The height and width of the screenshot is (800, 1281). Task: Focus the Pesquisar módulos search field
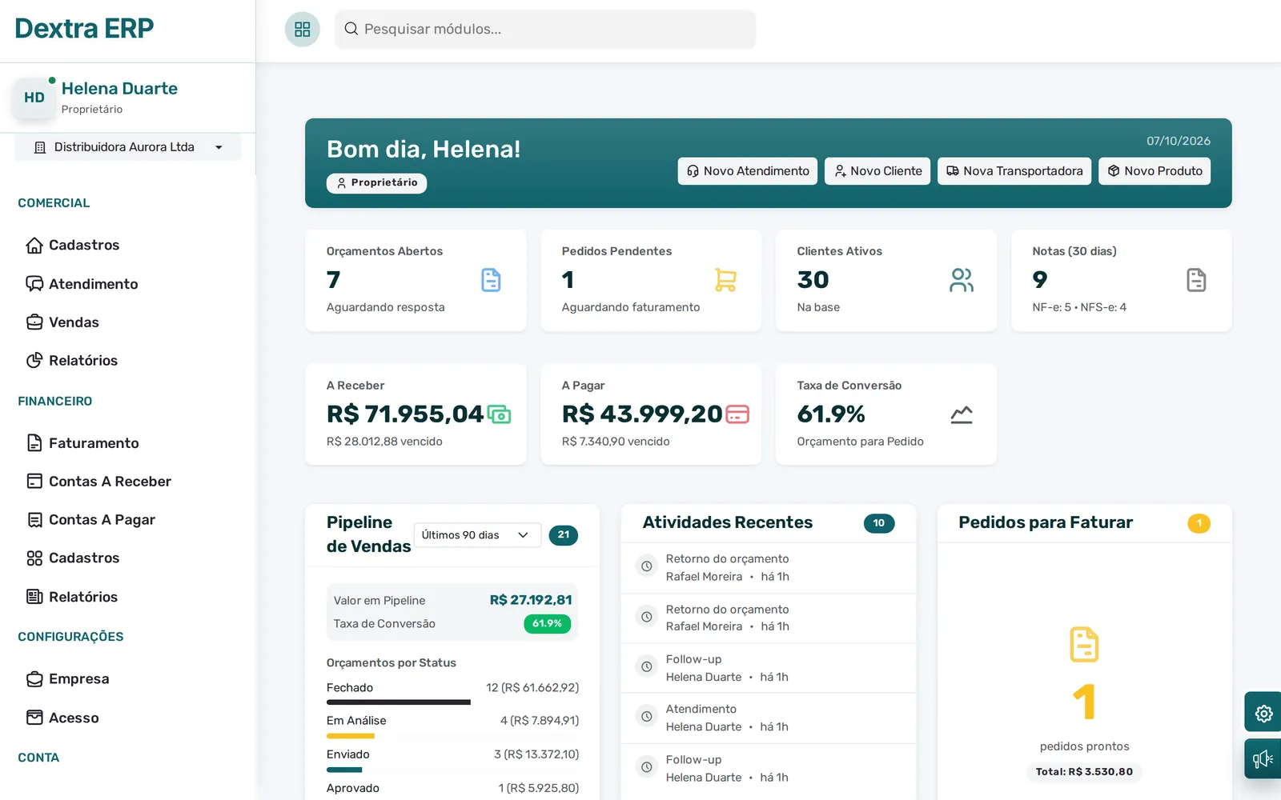(545, 30)
